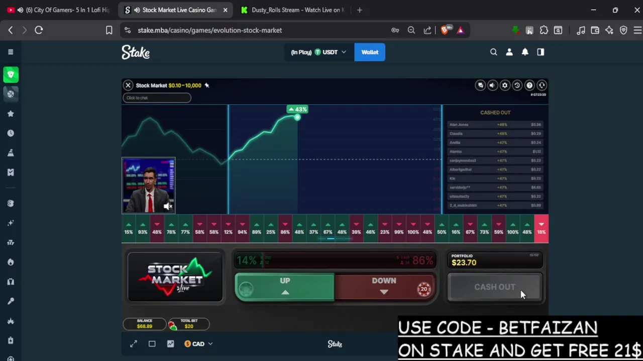Click the zoom magnifier in address bar
The image size is (643, 361).
pos(411,30)
